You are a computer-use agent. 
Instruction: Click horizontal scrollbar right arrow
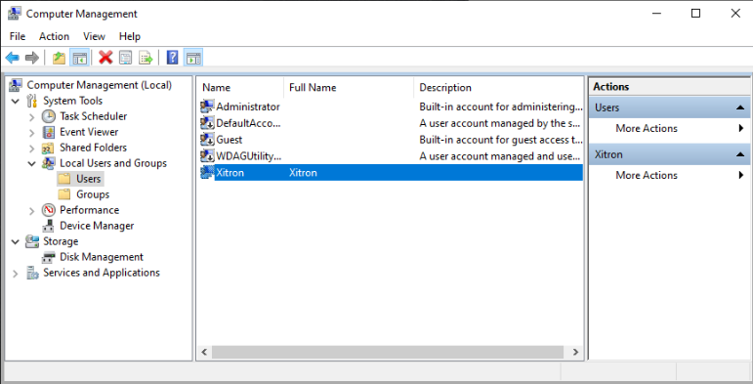pos(576,353)
